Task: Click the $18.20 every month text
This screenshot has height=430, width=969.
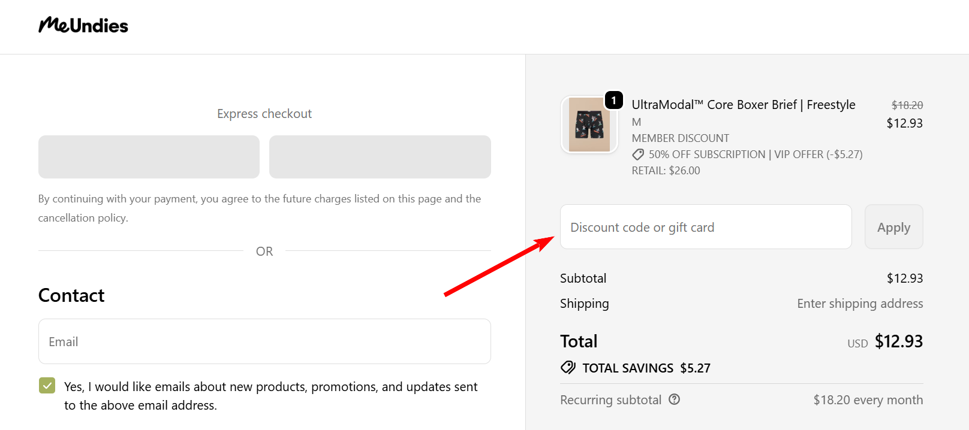Action: [x=868, y=400]
